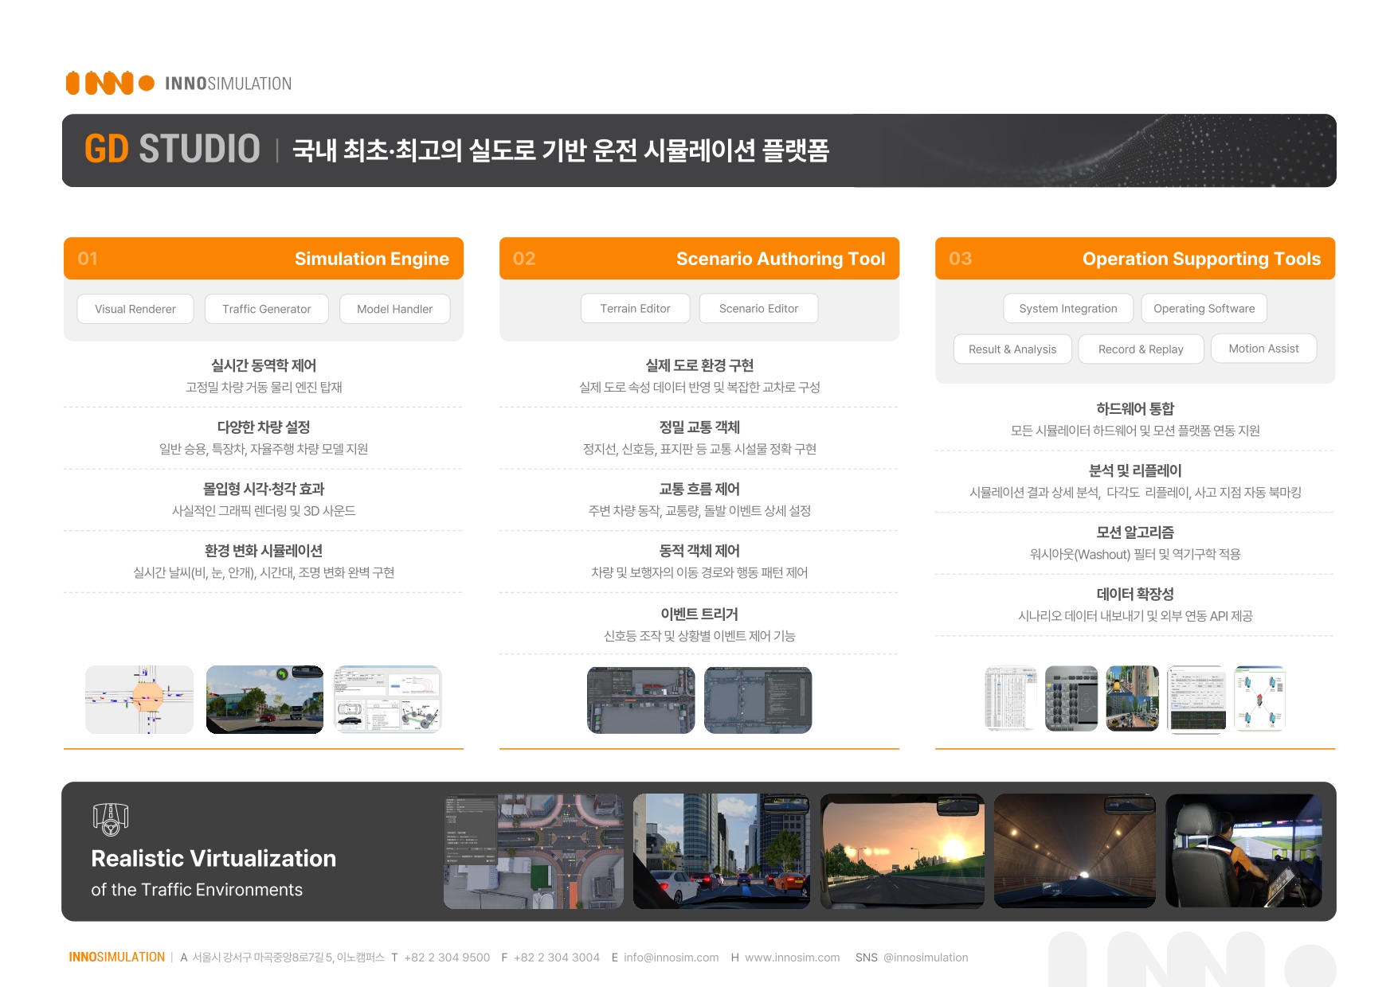Click the '하드웨어 통합' heading
1398x987 pixels.
tap(1135, 409)
